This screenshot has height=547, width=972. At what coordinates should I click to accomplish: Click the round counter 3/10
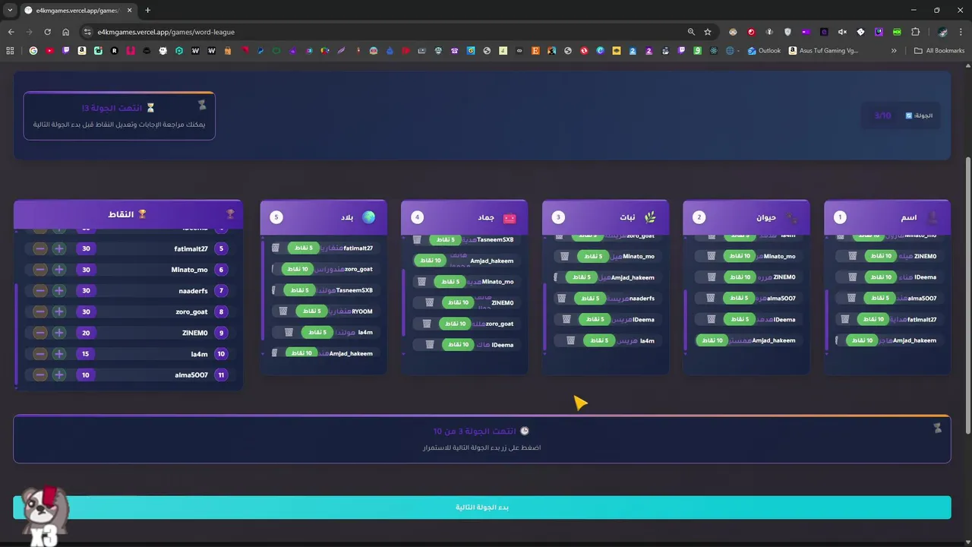(x=882, y=115)
